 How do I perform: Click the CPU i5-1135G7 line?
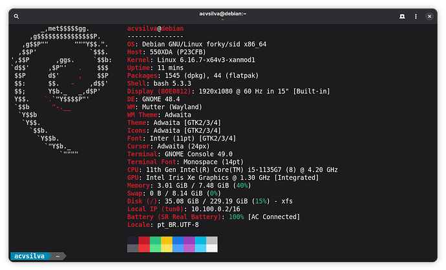tap(233, 170)
